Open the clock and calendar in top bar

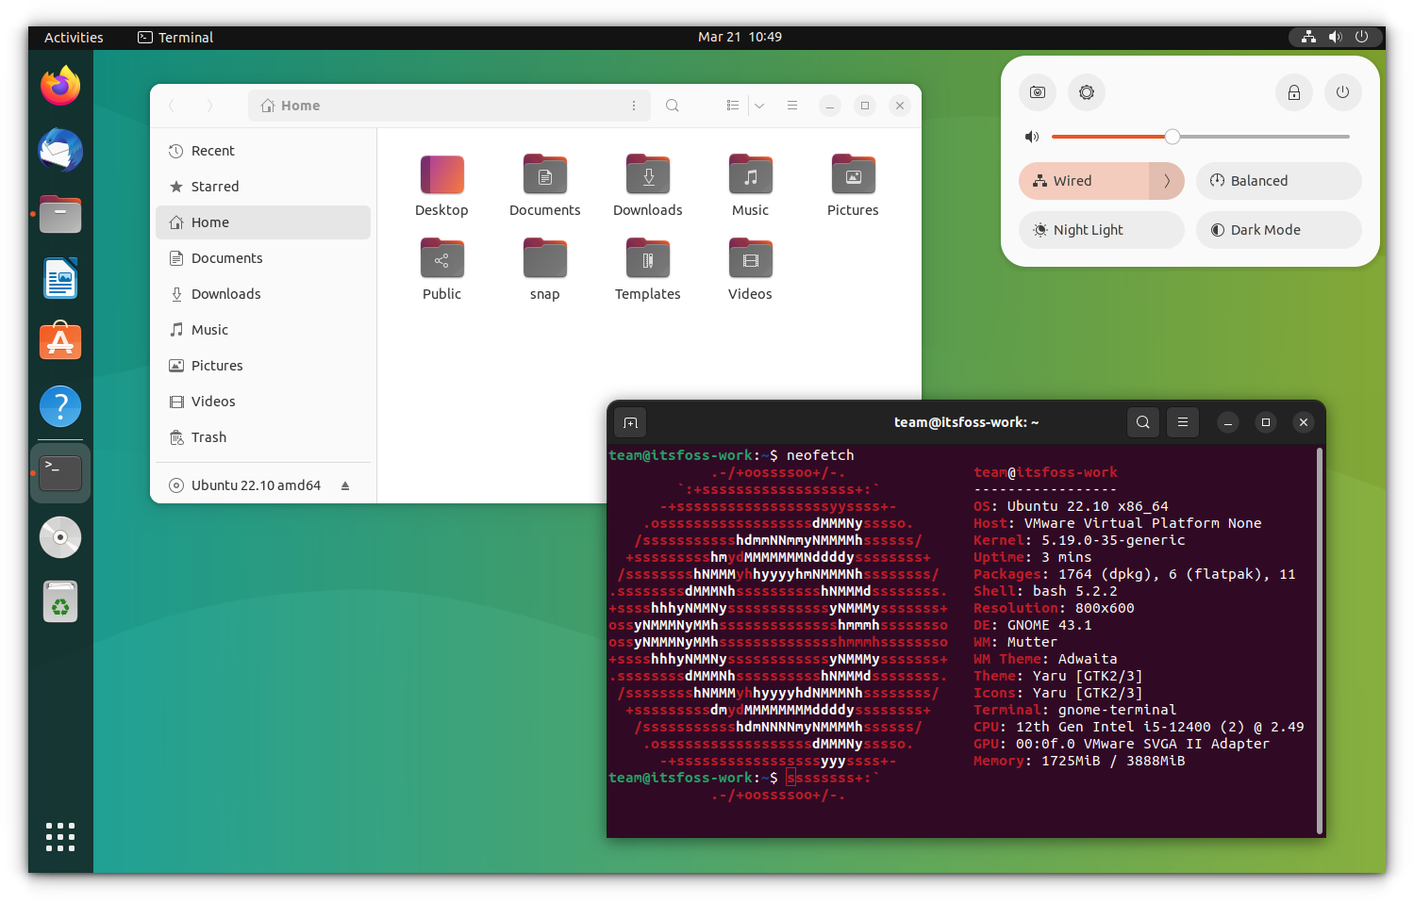[740, 37]
